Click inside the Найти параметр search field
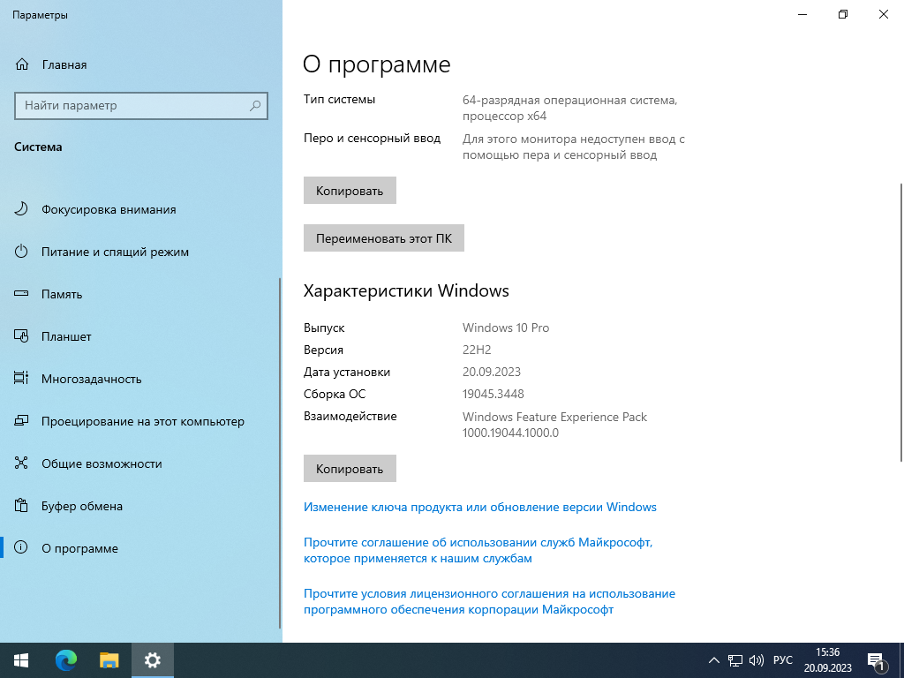This screenshot has height=678, width=904. tap(132, 106)
